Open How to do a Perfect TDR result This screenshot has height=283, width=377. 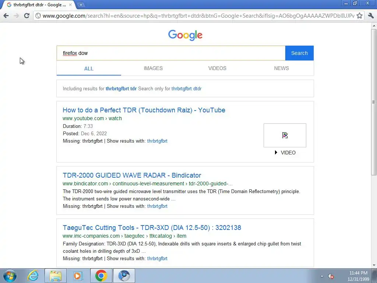[x=144, y=110]
